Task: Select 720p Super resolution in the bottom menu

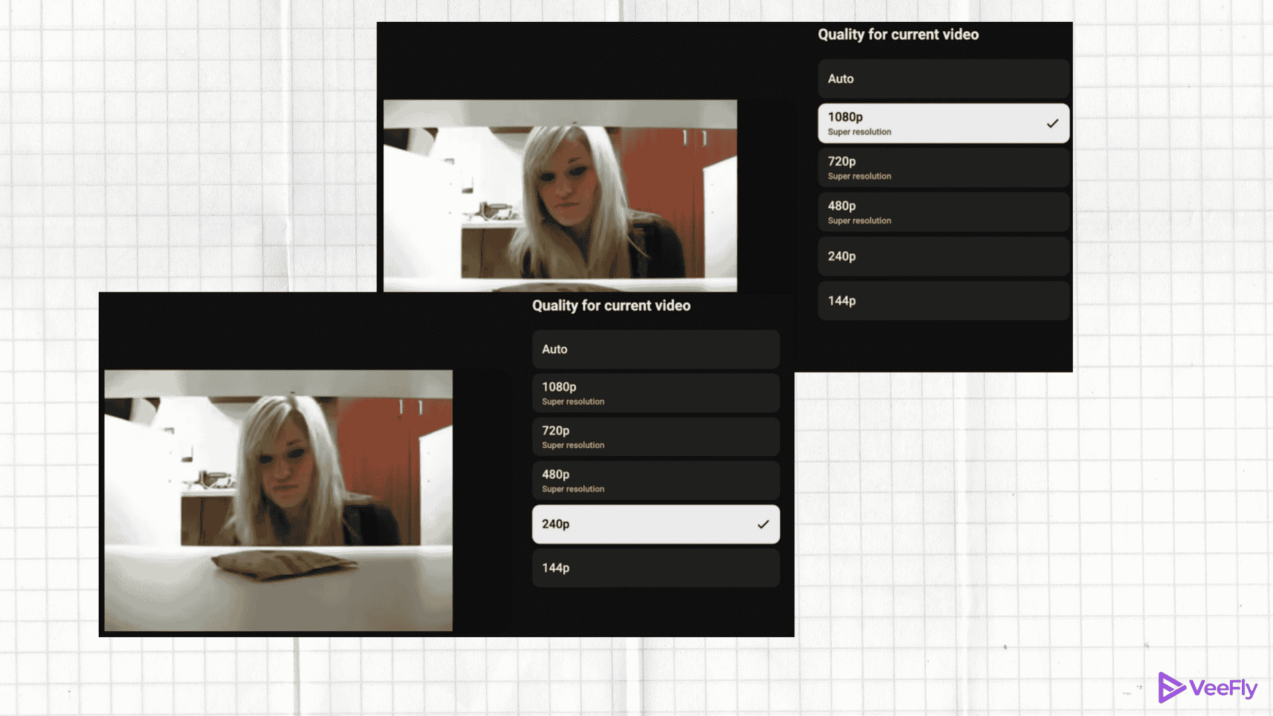Action: click(x=655, y=437)
